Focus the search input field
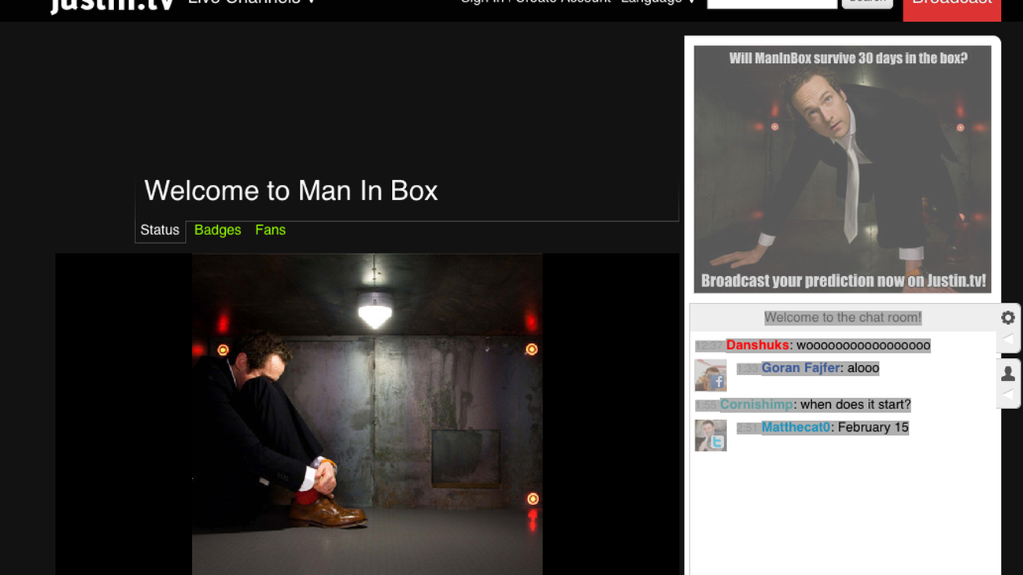The width and height of the screenshot is (1023, 575). click(x=772, y=4)
